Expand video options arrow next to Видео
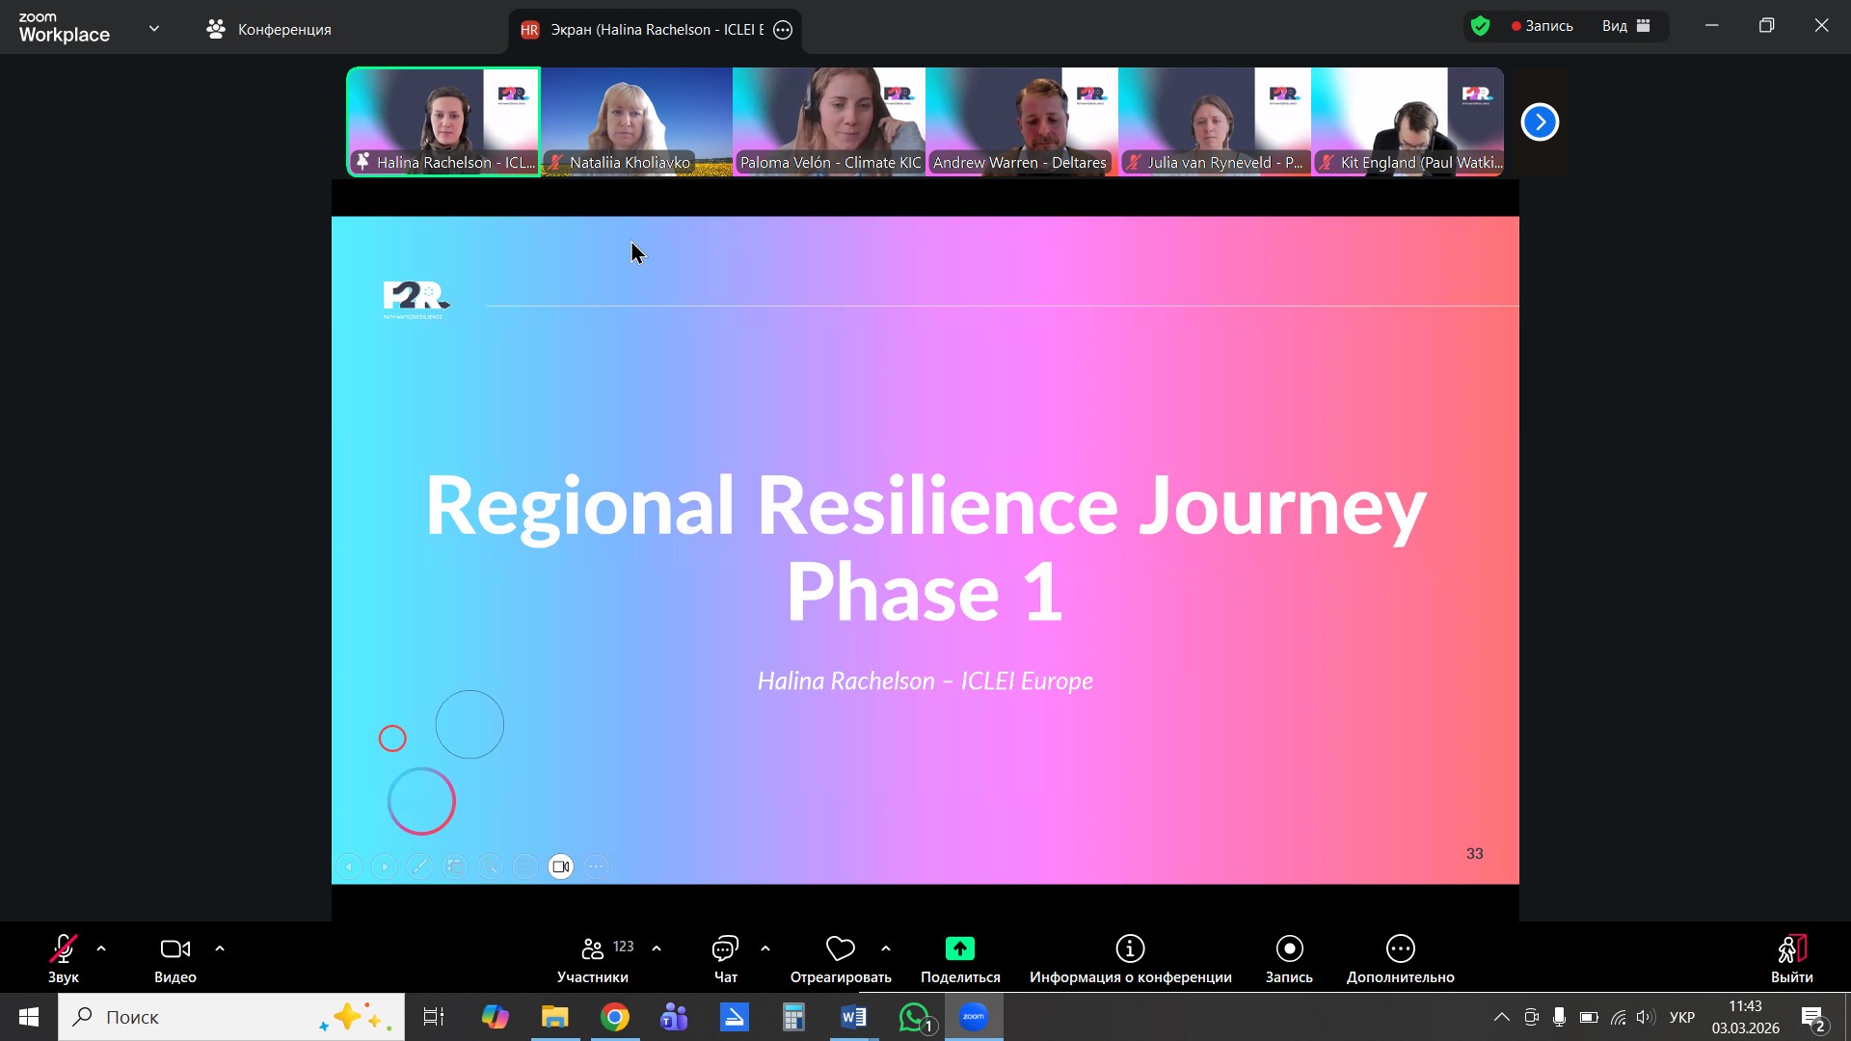The width and height of the screenshot is (1851, 1041). click(220, 949)
